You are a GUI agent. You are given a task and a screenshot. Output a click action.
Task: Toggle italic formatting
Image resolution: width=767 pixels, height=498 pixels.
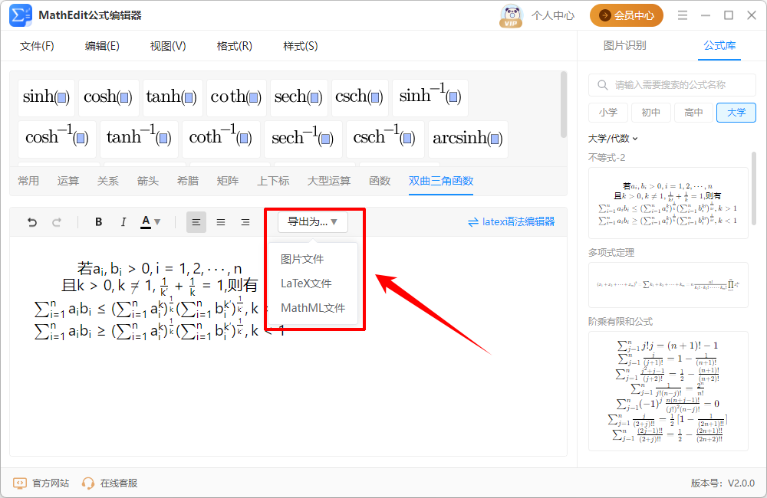pyautogui.click(x=123, y=222)
